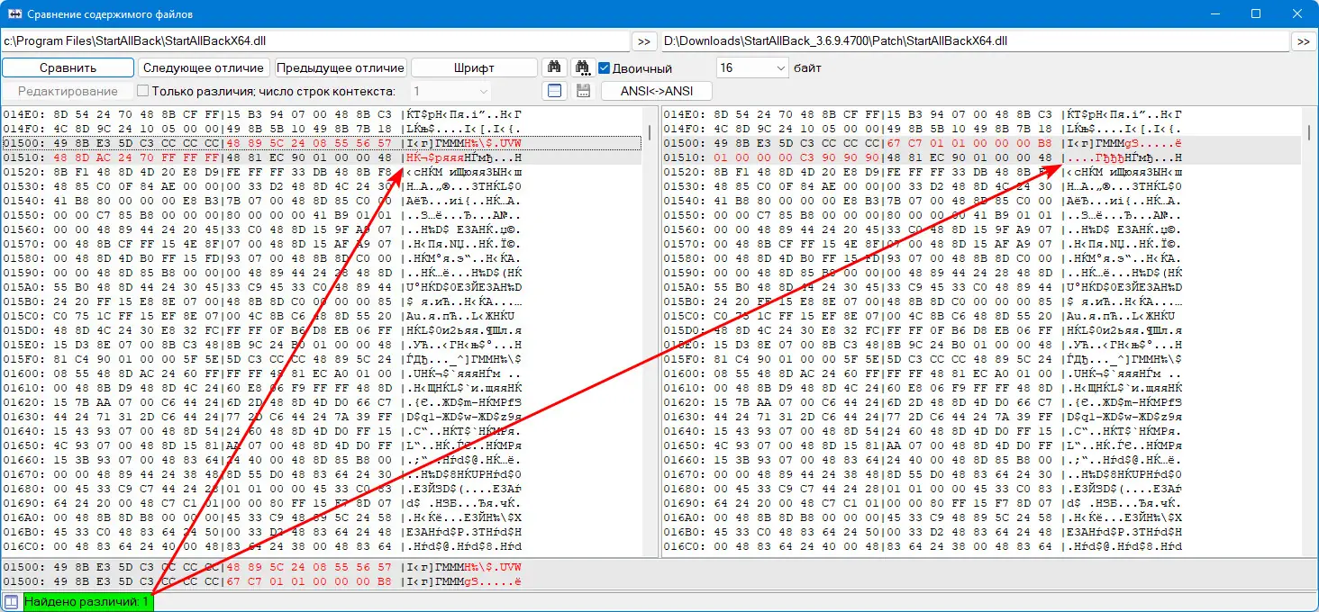Open search with the binoculars icon
1319x612 pixels.
(553, 67)
